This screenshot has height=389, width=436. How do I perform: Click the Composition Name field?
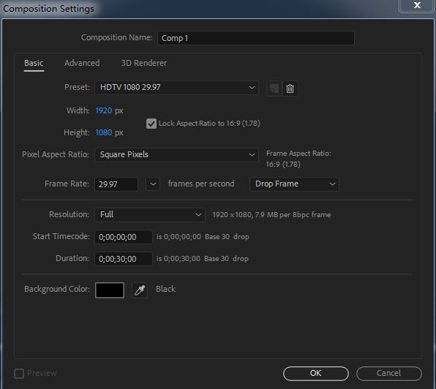(x=256, y=38)
